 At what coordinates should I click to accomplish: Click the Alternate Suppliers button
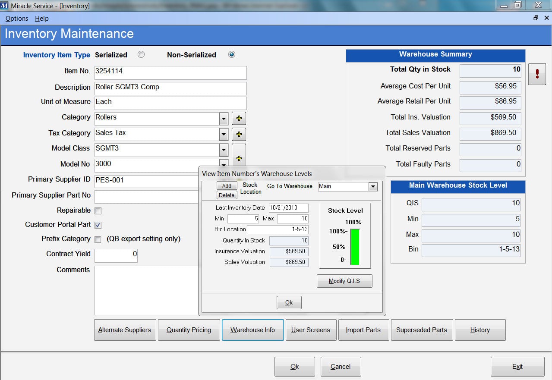(125, 330)
